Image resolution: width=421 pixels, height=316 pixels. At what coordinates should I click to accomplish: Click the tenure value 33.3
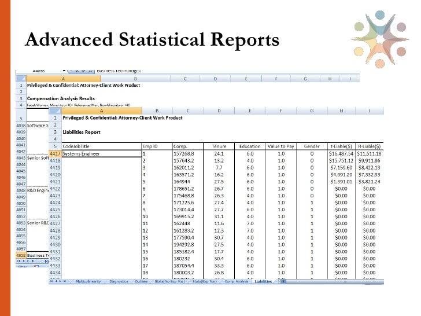click(219, 266)
